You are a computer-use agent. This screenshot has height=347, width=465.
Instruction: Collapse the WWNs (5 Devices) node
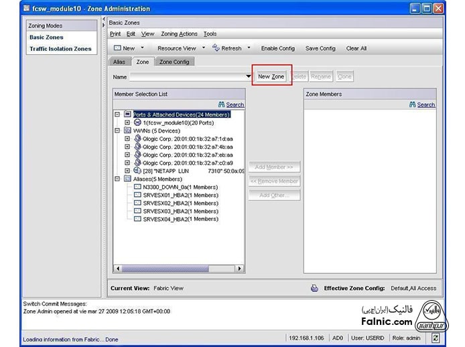pos(118,131)
